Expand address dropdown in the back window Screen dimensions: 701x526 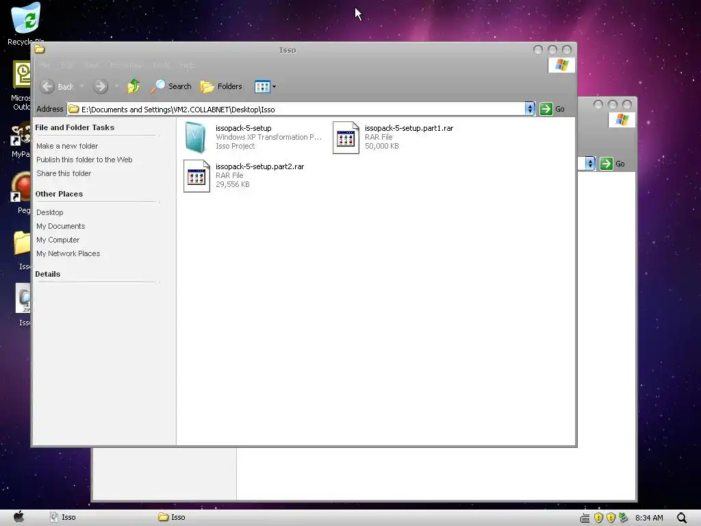pyautogui.click(x=590, y=164)
